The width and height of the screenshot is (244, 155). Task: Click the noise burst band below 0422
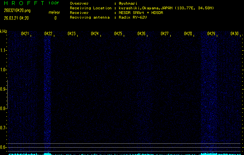47,93
